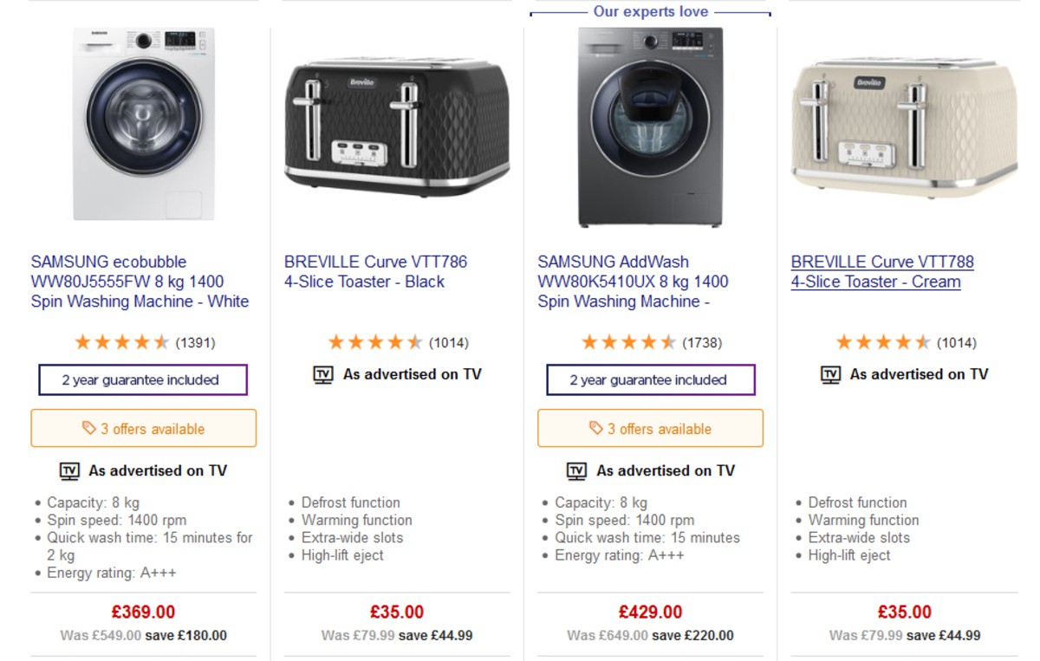Click the Our experts love banner
Screen dimensions: 1040x661
point(650,11)
